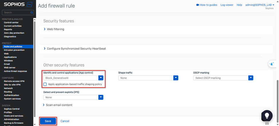The width and height of the screenshot is (279, 126).
Task: Open the IPS policy dropdown
Action: (x=101, y=97)
